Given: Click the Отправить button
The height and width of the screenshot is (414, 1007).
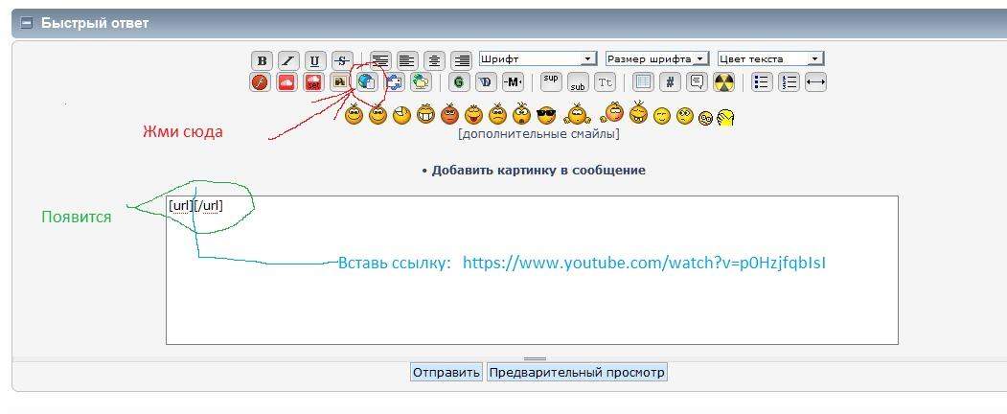Looking at the screenshot, I should [x=446, y=372].
